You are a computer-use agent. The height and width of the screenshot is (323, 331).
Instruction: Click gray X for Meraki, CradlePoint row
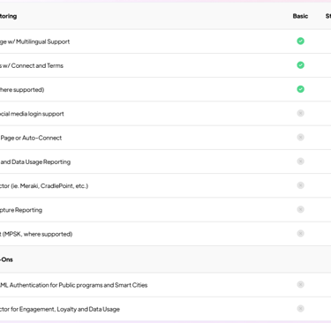coord(300,185)
